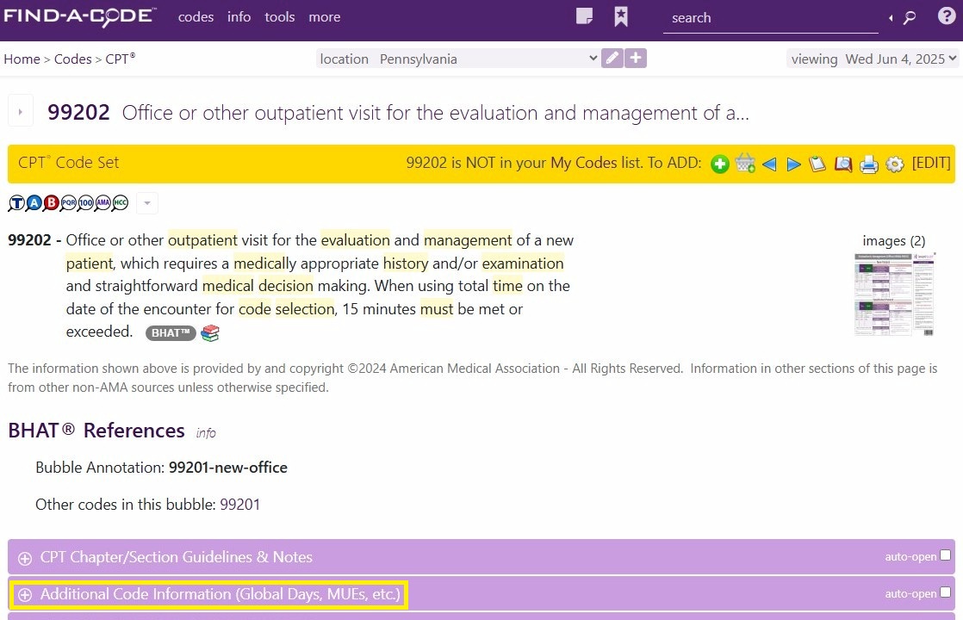This screenshot has height=620, width=963.
Task: Click BHAT References info link
Action: pyautogui.click(x=206, y=433)
